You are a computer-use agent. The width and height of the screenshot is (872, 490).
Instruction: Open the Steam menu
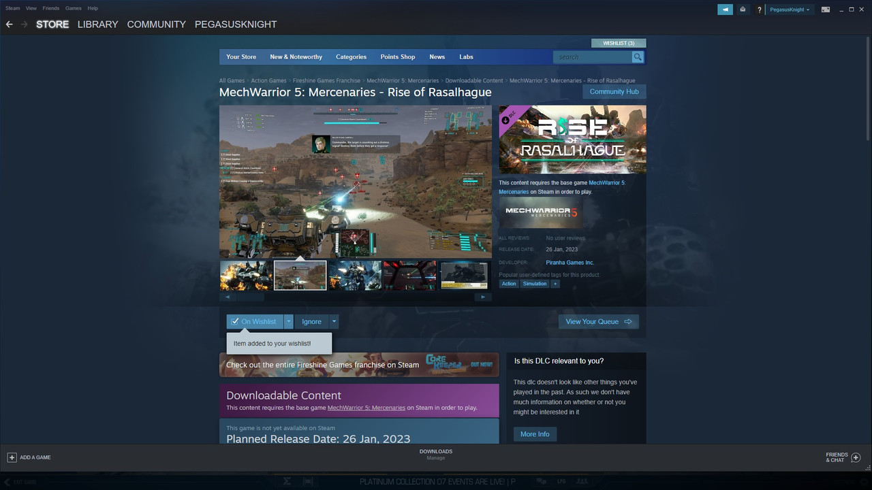pyautogui.click(x=12, y=8)
